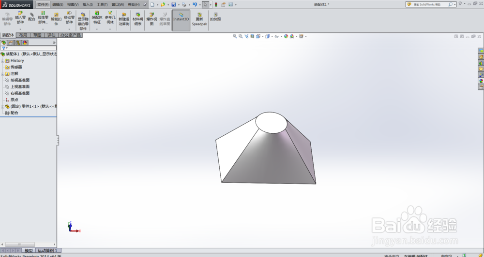Image resolution: width=484 pixels, height=257 pixels.
Task: Toggle the Instant3D button
Action: point(181,20)
